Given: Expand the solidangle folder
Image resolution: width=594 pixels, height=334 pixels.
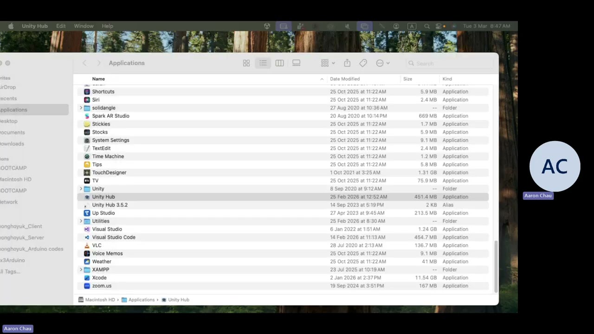Looking at the screenshot, I should pos(81,108).
